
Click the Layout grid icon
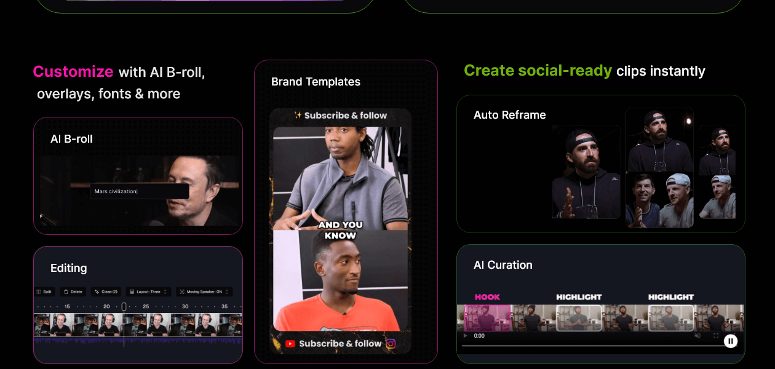[x=132, y=292]
